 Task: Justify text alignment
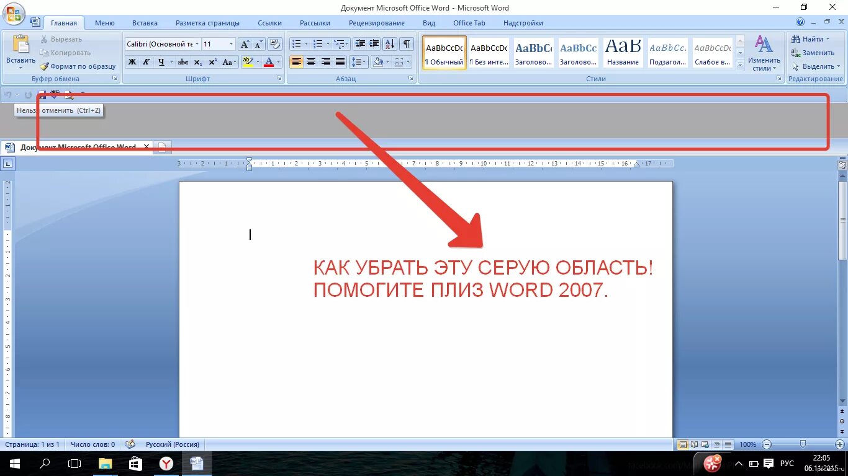[x=340, y=62]
